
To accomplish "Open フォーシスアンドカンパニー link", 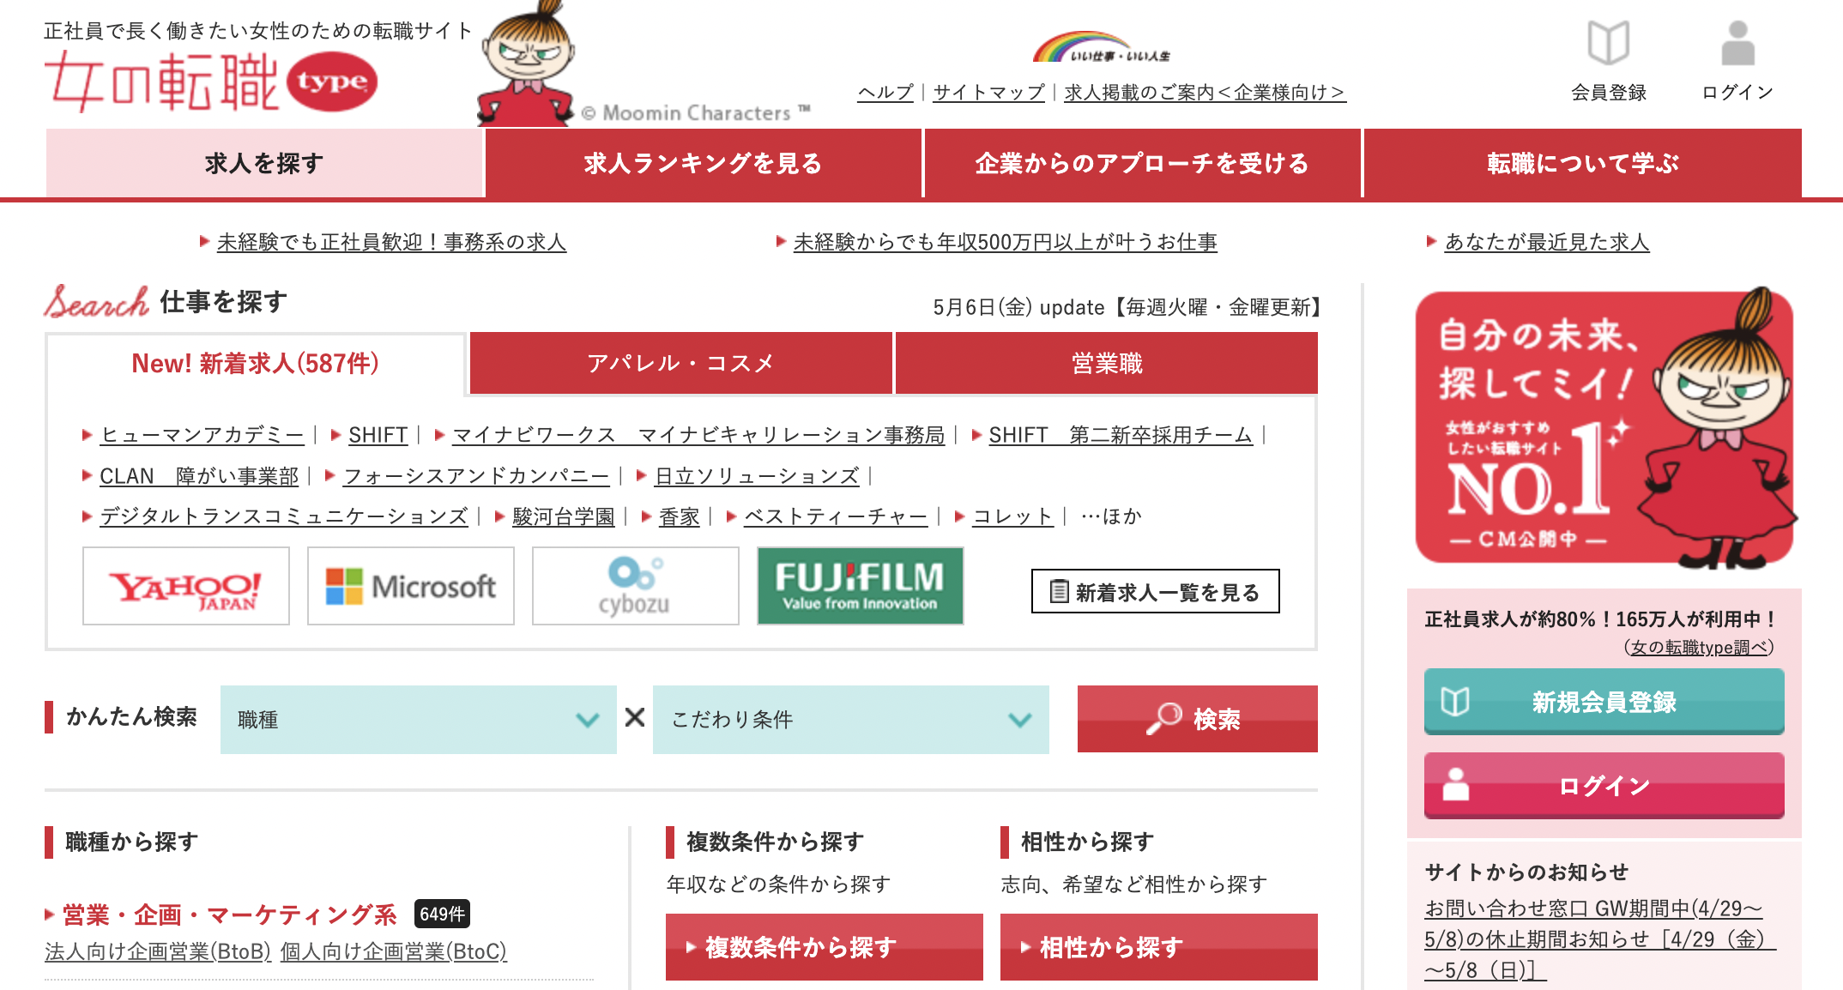I will [476, 476].
